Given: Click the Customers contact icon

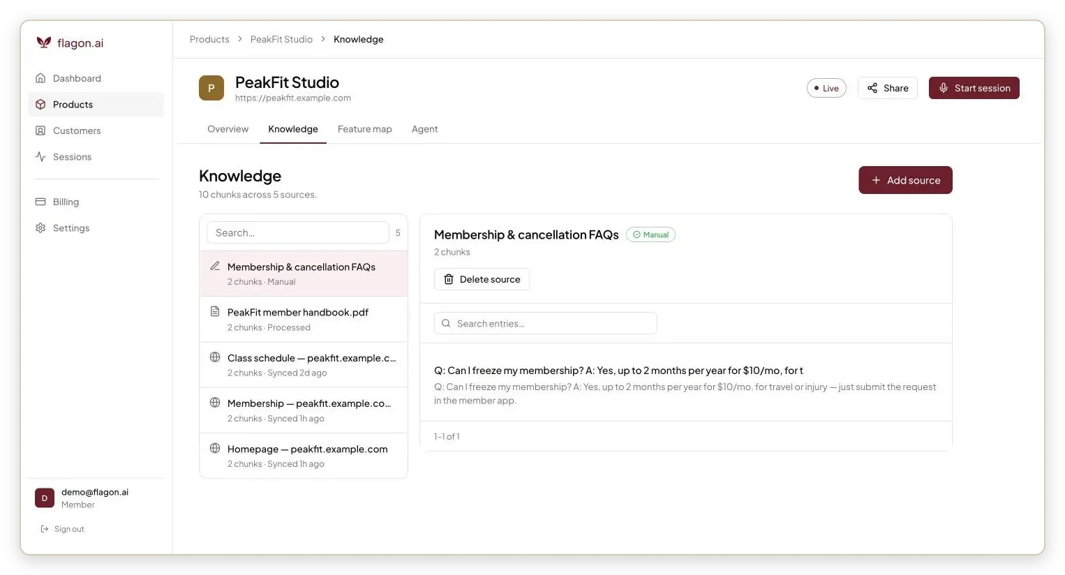Looking at the screenshot, I should pyautogui.click(x=40, y=130).
